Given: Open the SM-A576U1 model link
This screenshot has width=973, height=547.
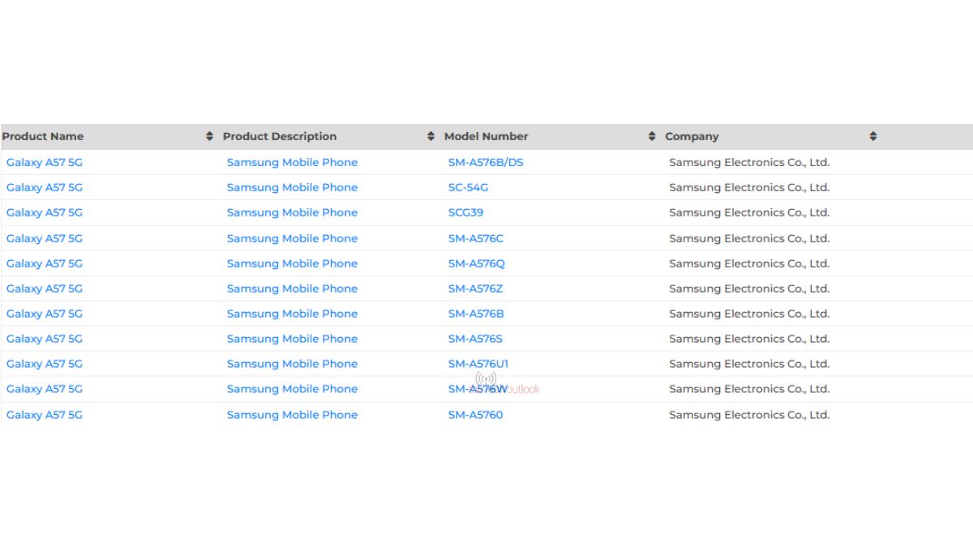Looking at the screenshot, I should click(x=477, y=364).
